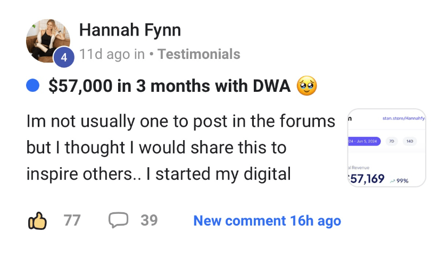The width and height of the screenshot is (432, 259).
Task: Open Hannah Fynn's profile picture
Action: tap(47, 39)
